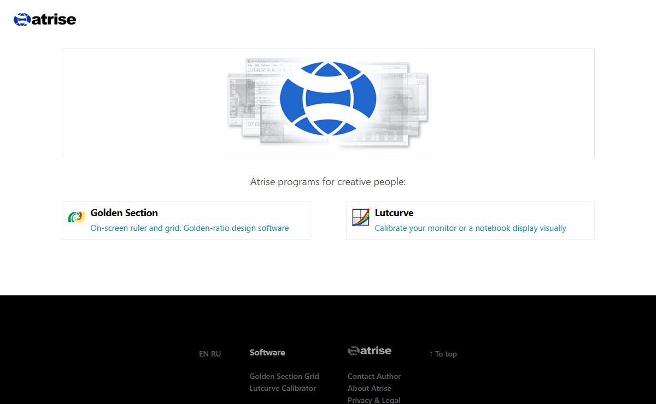Open the Lutcurve Calibrator footer link
This screenshot has width=656, height=404.
(283, 388)
